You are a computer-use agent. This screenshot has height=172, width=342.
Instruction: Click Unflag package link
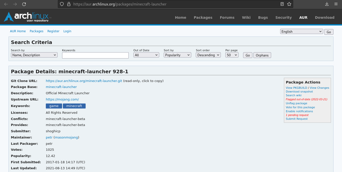click(x=296, y=103)
